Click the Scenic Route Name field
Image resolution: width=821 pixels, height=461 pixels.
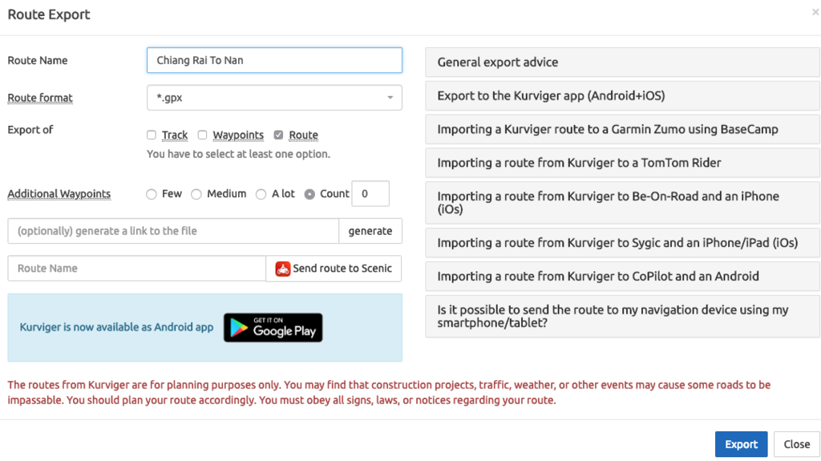(x=136, y=269)
